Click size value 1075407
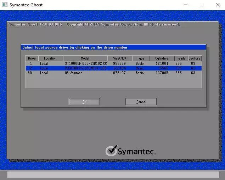This screenshot has width=225, height=180. coord(119,73)
